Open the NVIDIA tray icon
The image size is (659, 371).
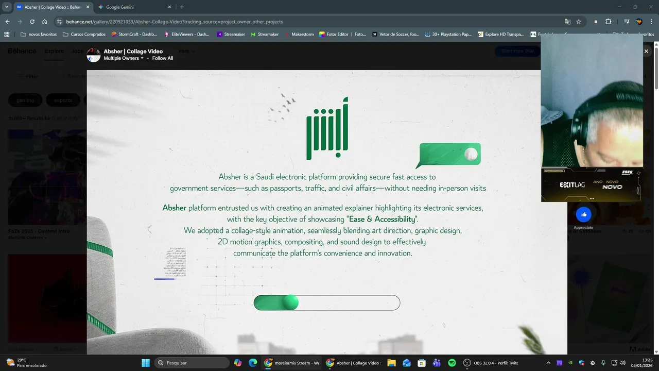[x=570, y=363]
